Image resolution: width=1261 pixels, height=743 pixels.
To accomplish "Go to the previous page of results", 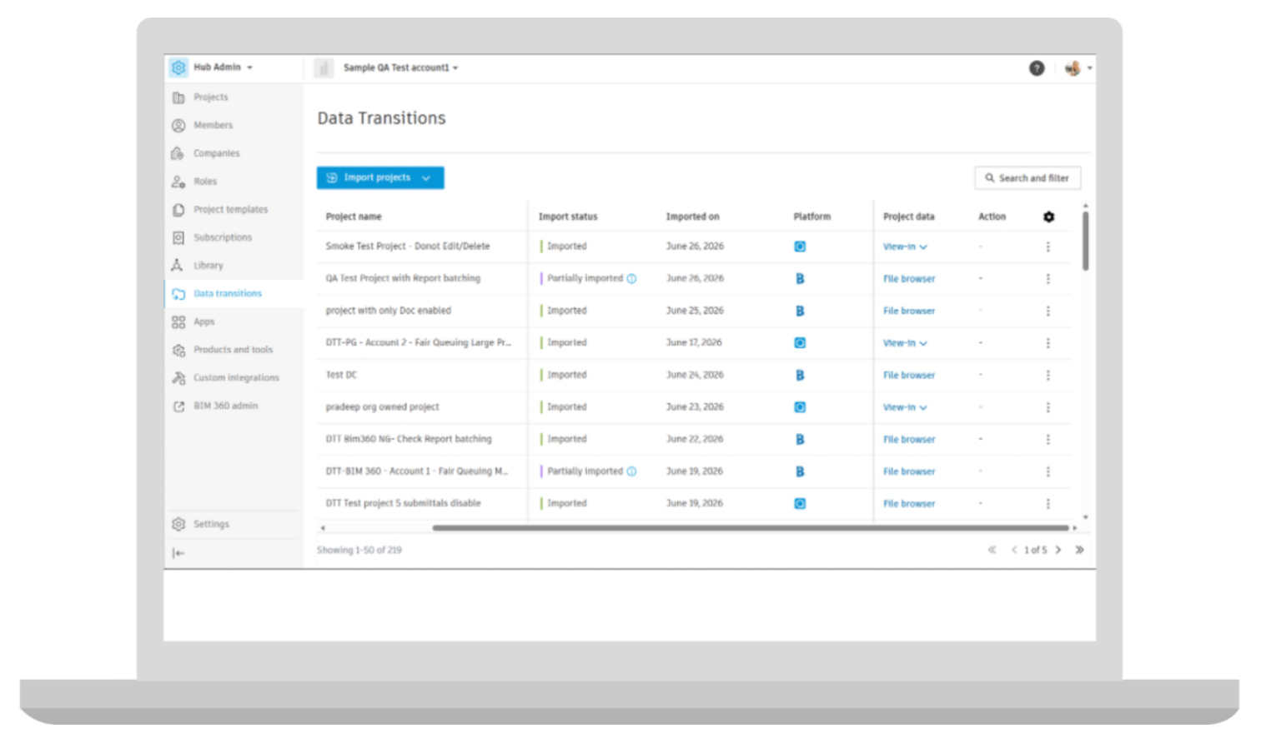I will point(1014,550).
